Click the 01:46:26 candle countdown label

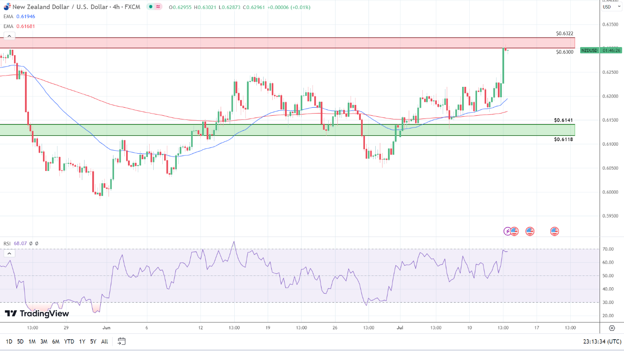click(611, 50)
